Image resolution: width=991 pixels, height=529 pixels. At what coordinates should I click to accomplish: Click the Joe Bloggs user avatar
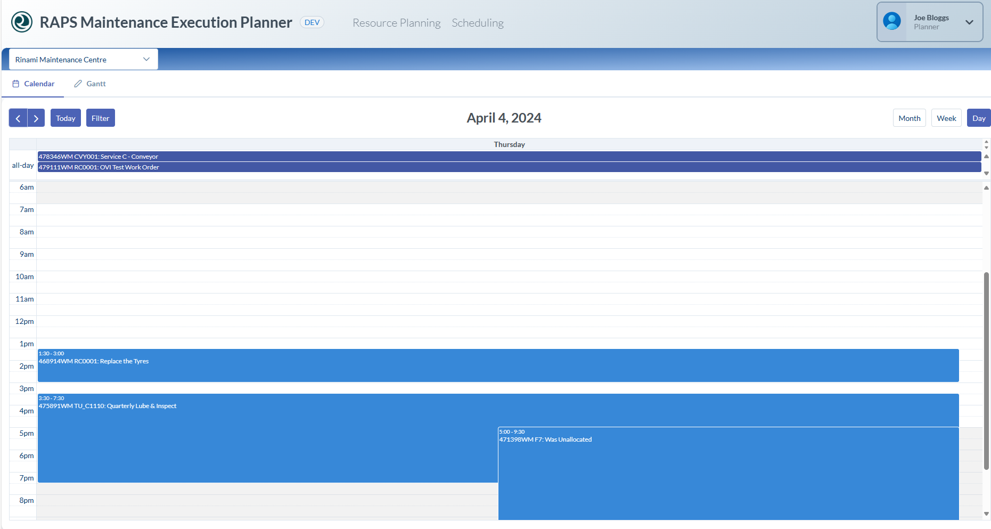pos(891,22)
